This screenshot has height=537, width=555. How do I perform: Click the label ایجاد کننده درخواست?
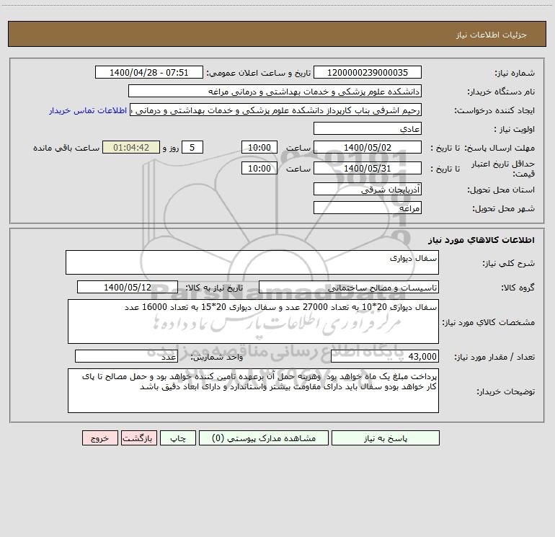pyautogui.click(x=494, y=110)
